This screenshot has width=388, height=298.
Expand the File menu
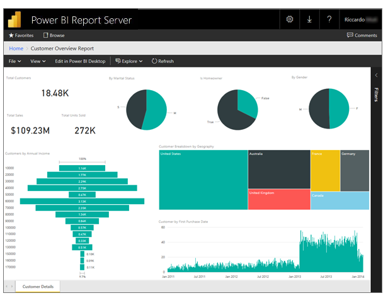tap(14, 61)
